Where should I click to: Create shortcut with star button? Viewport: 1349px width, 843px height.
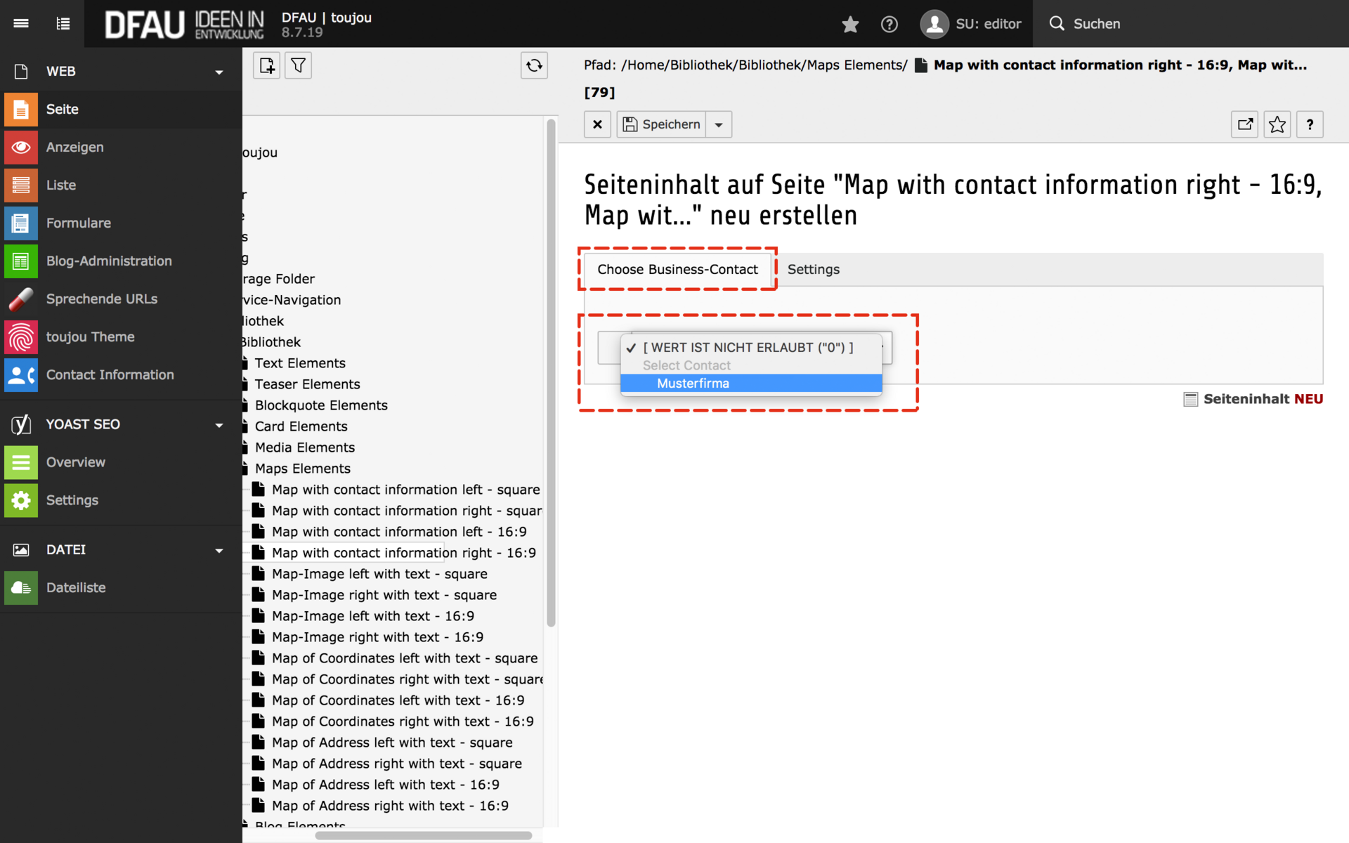point(1277,125)
